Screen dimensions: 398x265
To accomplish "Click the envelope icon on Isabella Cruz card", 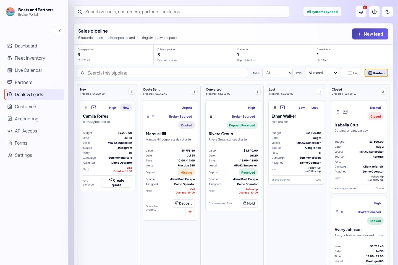I will click(345, 112).
